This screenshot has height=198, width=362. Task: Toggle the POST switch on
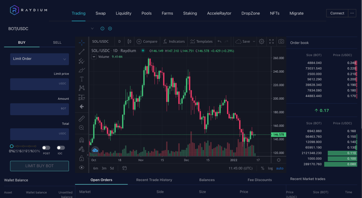[x=46, y=148]
